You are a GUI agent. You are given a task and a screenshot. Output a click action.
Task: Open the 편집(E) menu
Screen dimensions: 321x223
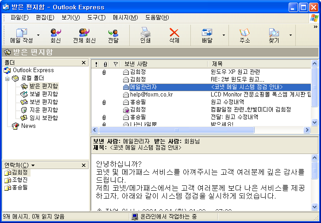(x=45, y=18)
